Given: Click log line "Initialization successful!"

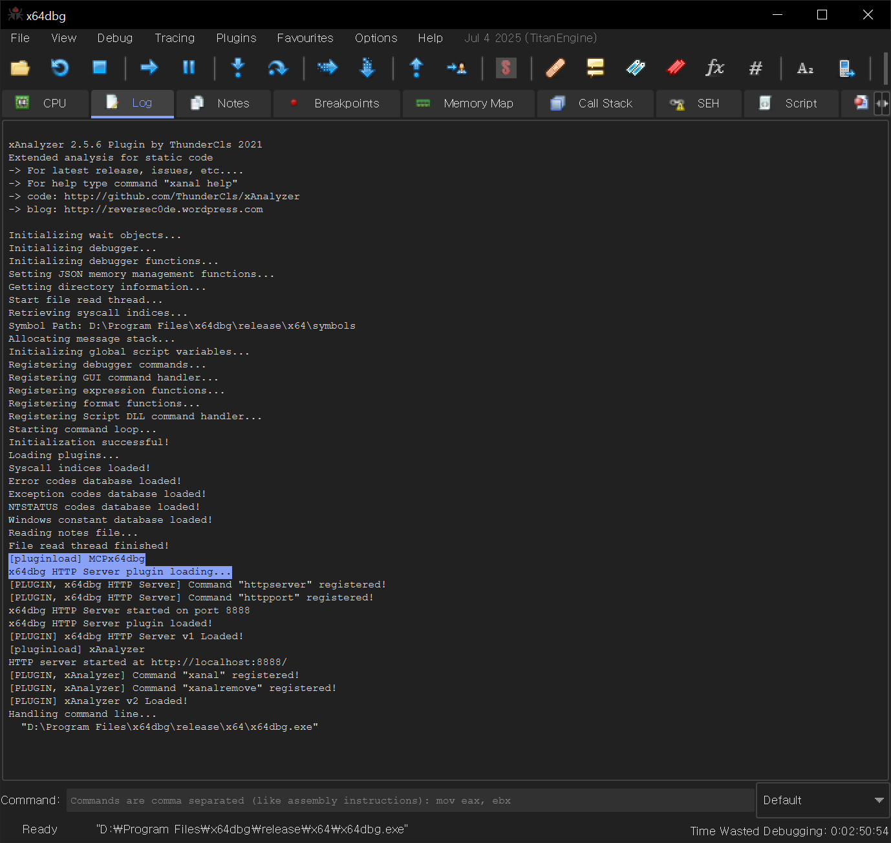Looking at the screenshot, I should click(89, 442).
